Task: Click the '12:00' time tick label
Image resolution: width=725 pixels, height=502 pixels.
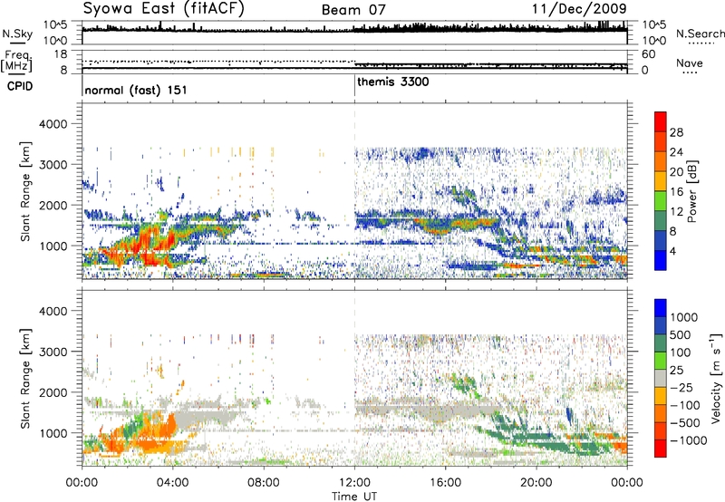Action: click(354, 483)
